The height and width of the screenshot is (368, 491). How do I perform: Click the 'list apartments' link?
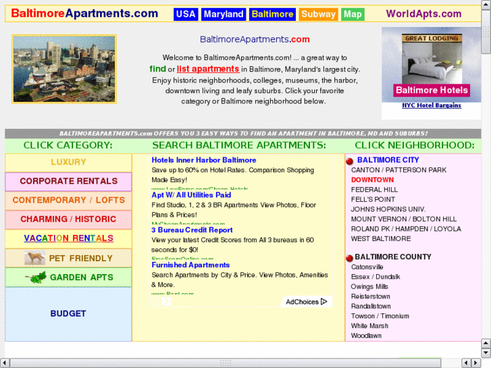pos(207,69)
